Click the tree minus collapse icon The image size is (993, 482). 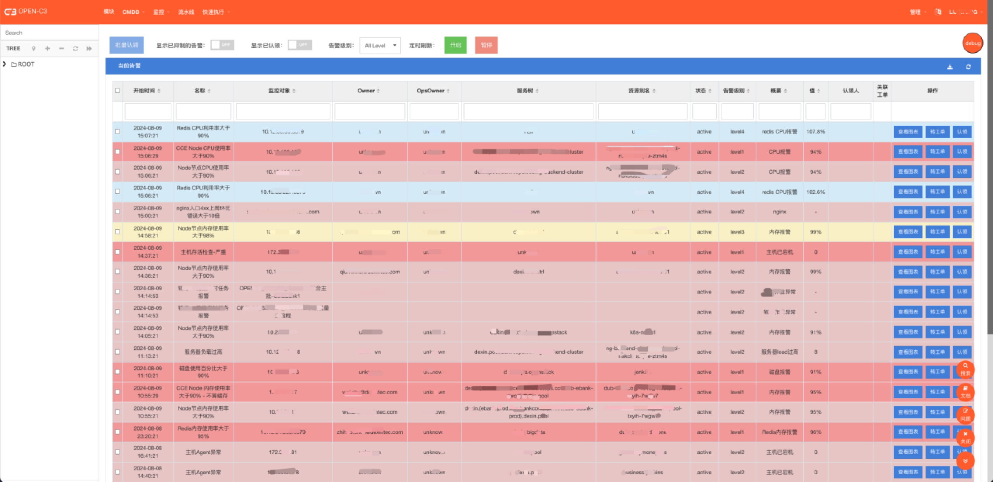click(61, 49)
